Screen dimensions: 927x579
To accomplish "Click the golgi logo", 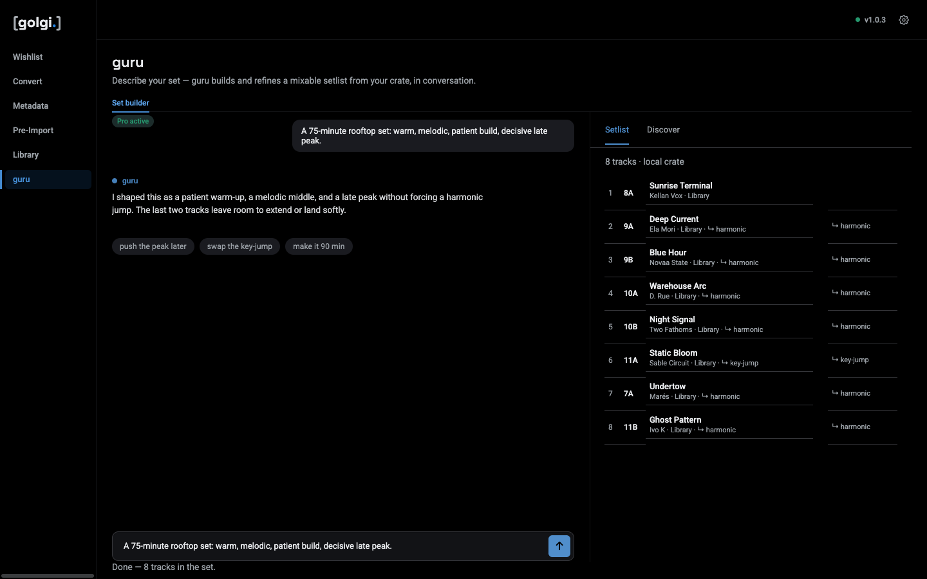I will (x=37, y=23).
